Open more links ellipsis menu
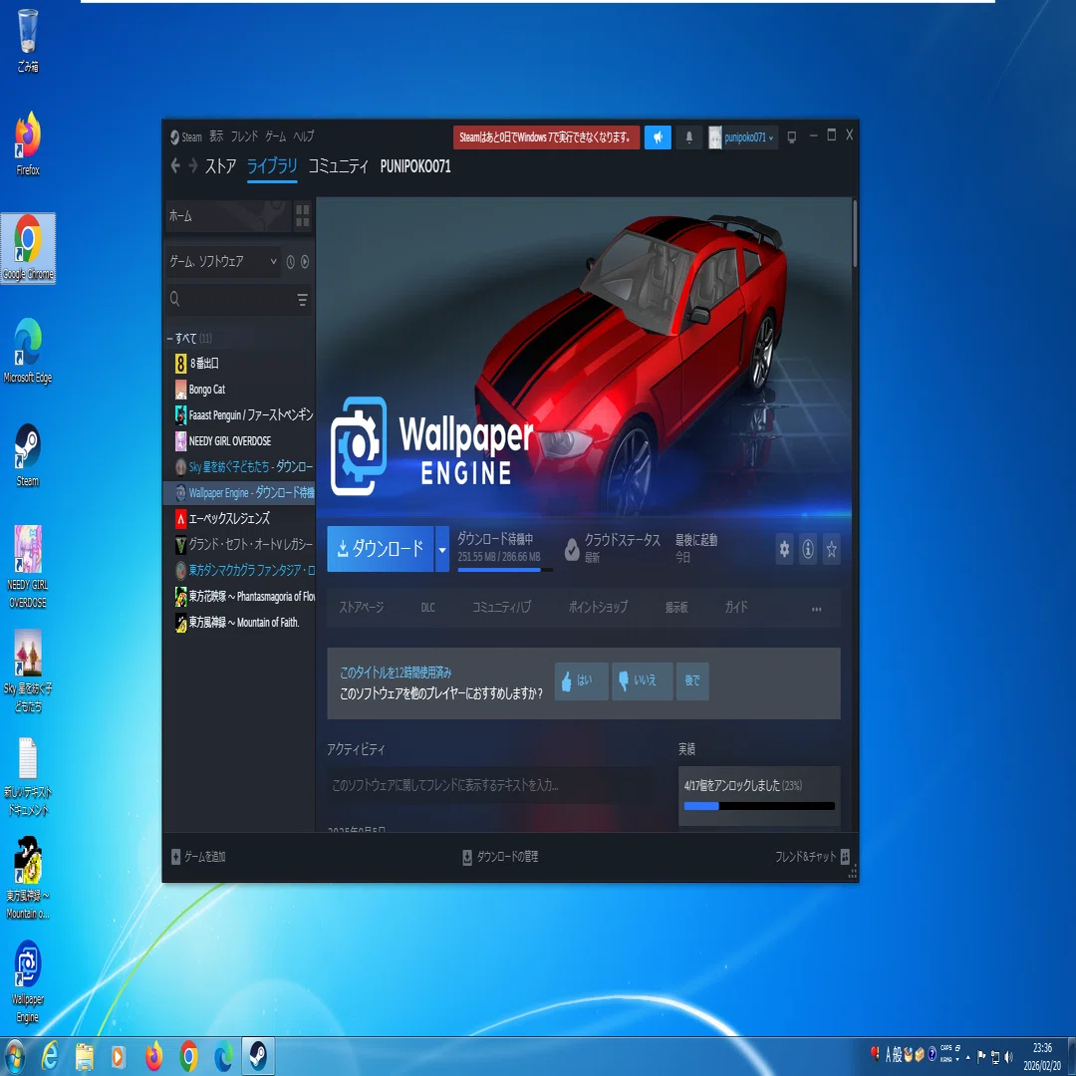 816,608
